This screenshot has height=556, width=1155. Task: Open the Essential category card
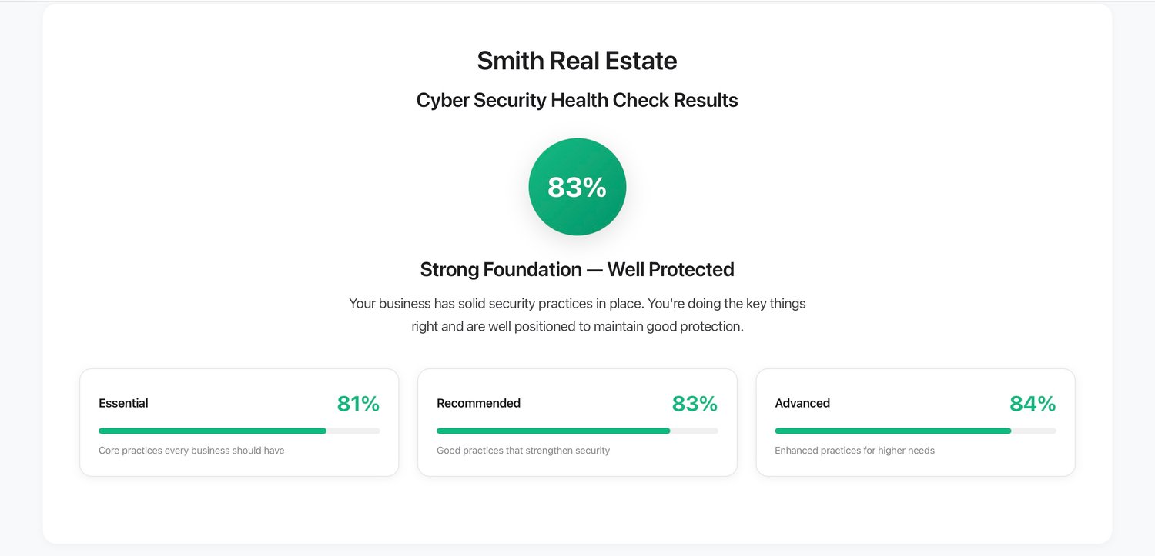tap(239, 422)
